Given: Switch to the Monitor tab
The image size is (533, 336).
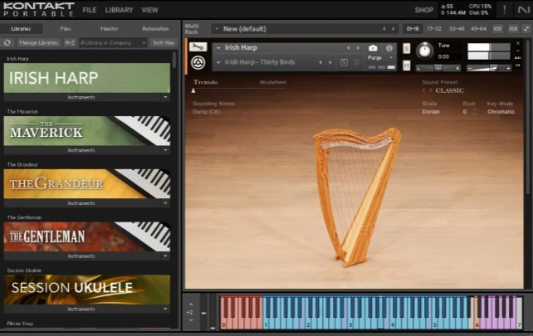Looking at the screenshot, I should tap(109, 29).
